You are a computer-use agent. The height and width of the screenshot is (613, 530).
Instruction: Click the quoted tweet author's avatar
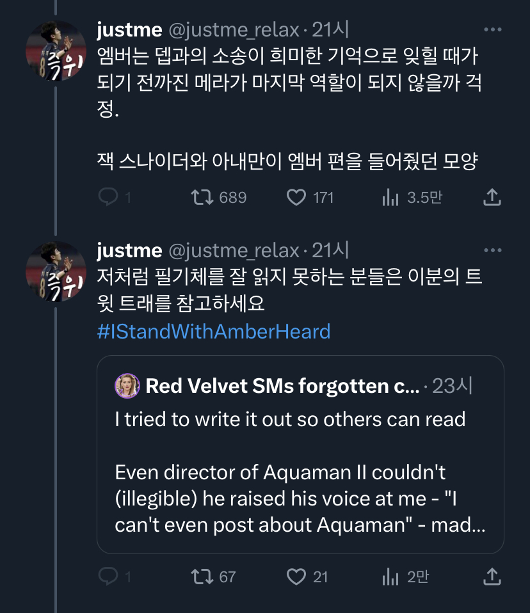point(127,385)
